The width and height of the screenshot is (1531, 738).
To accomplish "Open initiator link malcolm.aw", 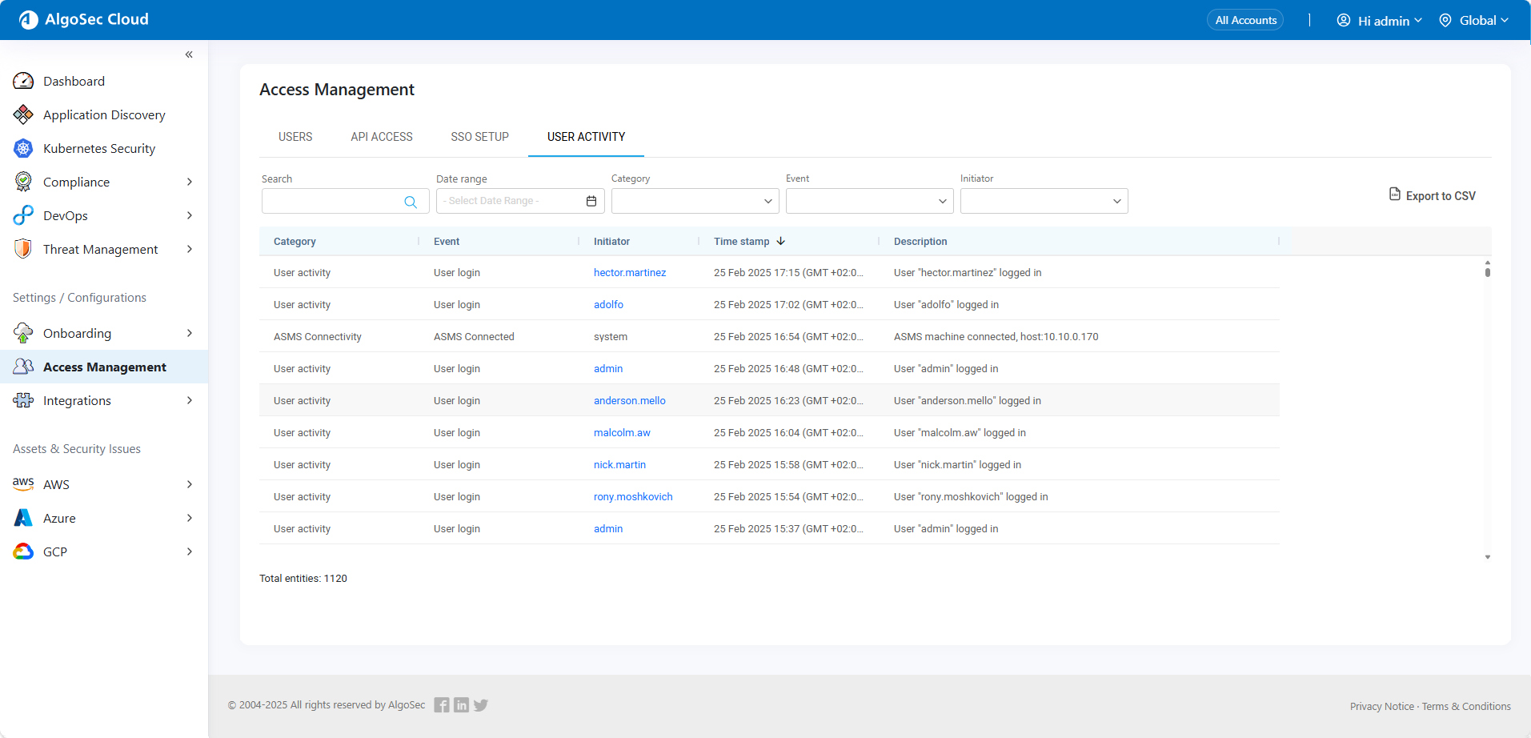I will tap(622, 432).
